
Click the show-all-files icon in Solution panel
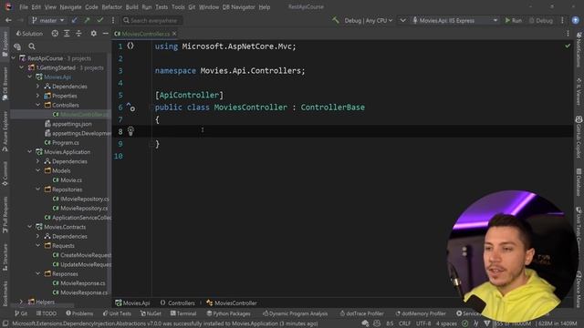click(17, 46)
